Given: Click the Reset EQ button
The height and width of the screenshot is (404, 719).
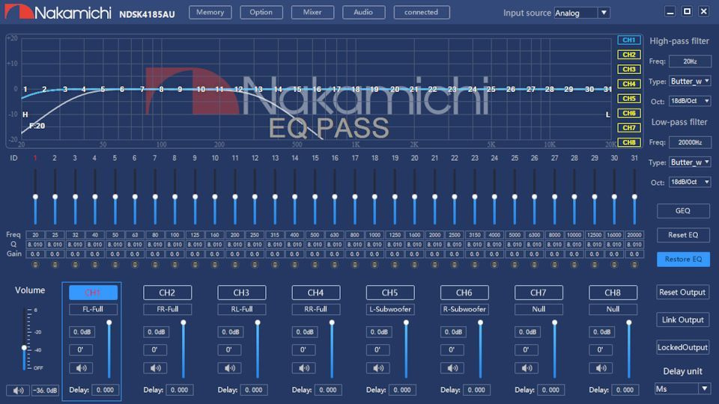Looking at the screenshot, I should click(683, 235).
